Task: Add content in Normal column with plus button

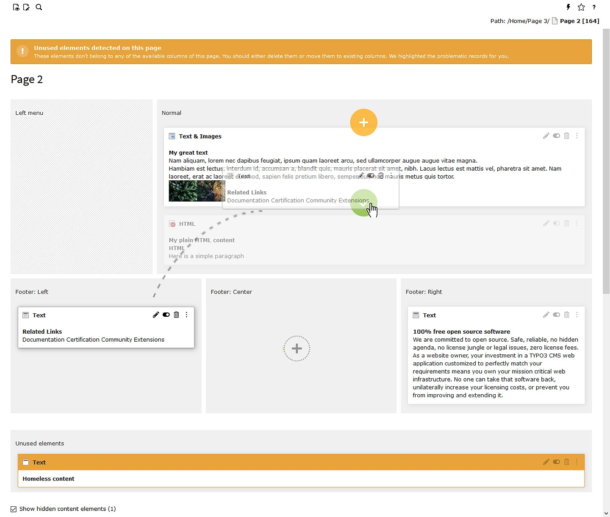Action: tap(363, 122)
